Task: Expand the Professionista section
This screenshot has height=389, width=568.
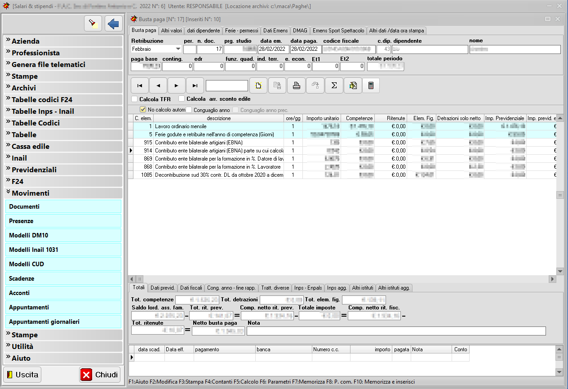Action: click(63, 53)
